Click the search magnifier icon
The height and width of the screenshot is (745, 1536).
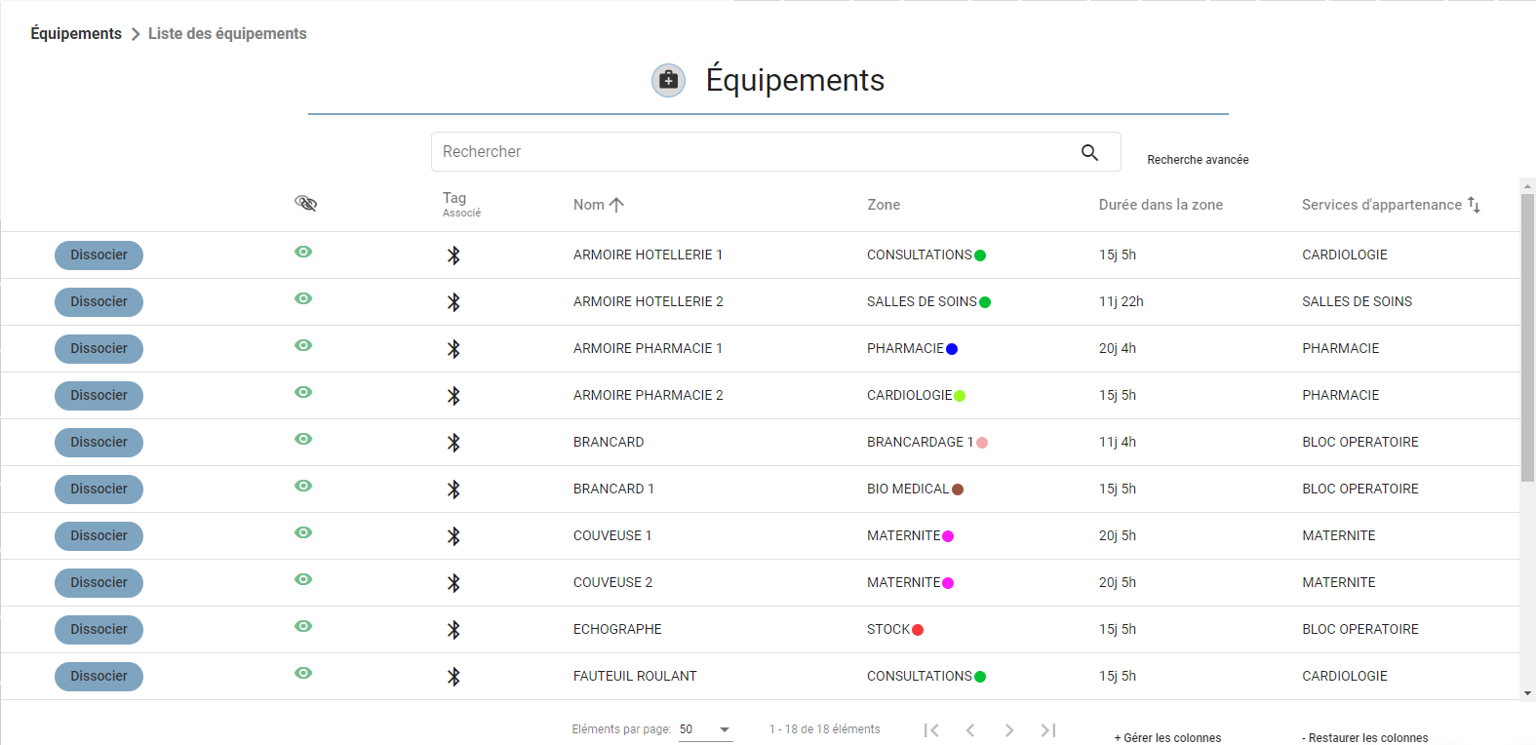1089,152
